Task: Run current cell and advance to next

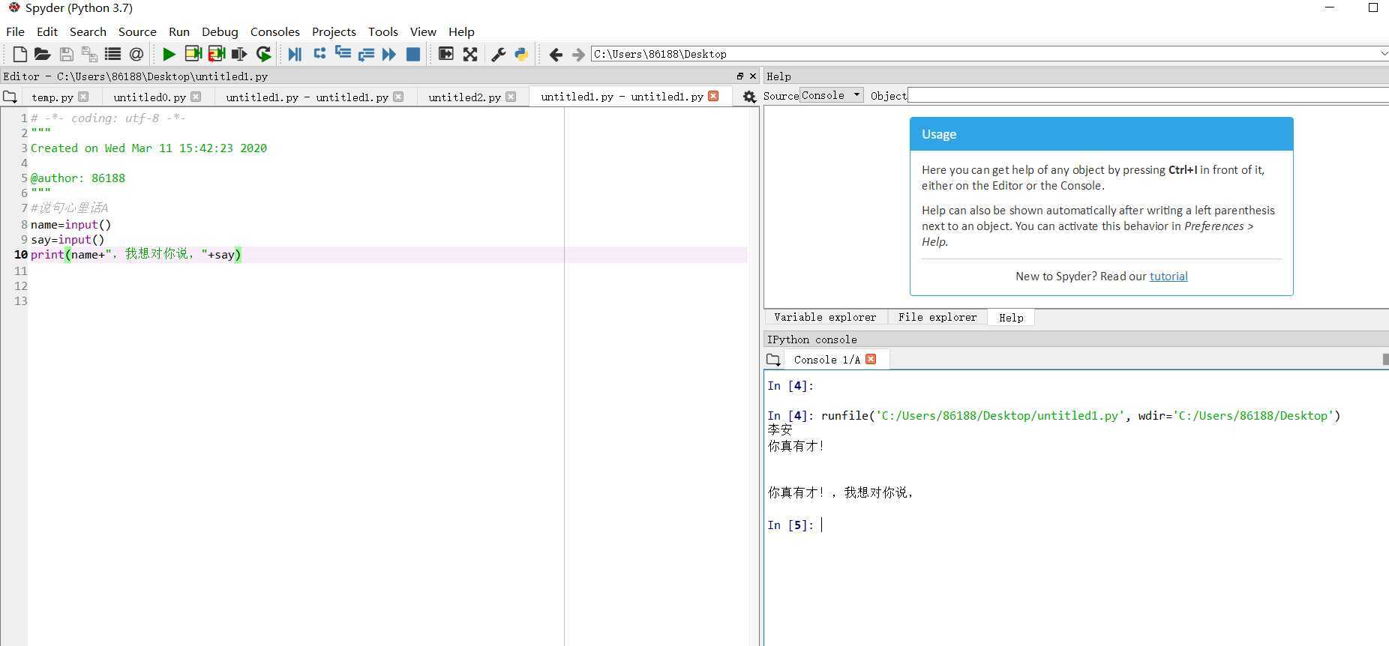Action: coord(217,54)
